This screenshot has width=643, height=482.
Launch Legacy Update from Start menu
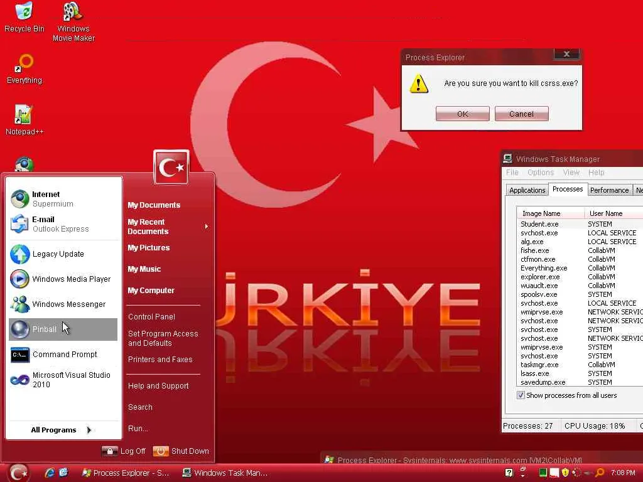pos(63,254)
